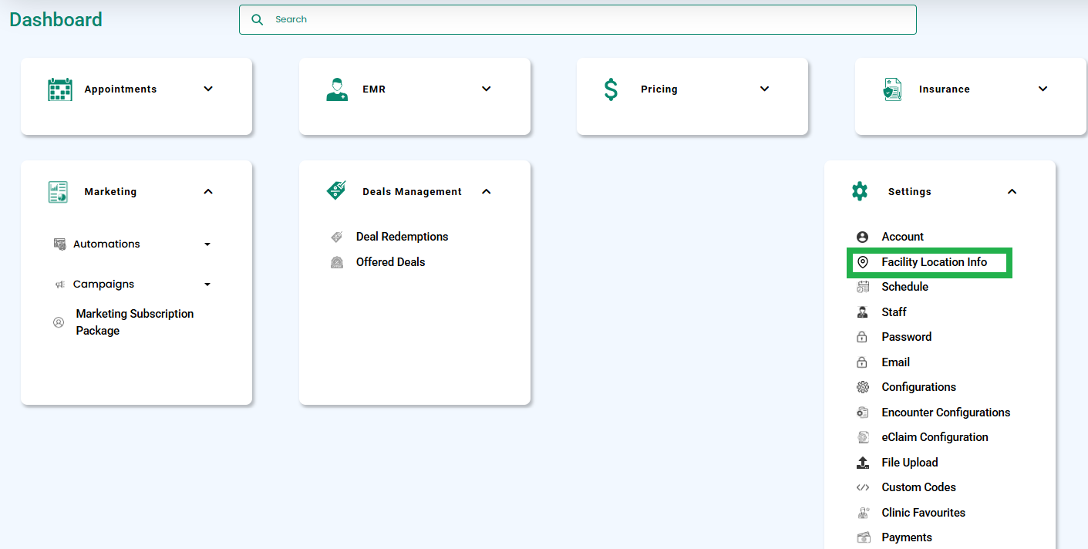Click the Pricing card title
Screen dimensions: 1088x549
[659, 89]
